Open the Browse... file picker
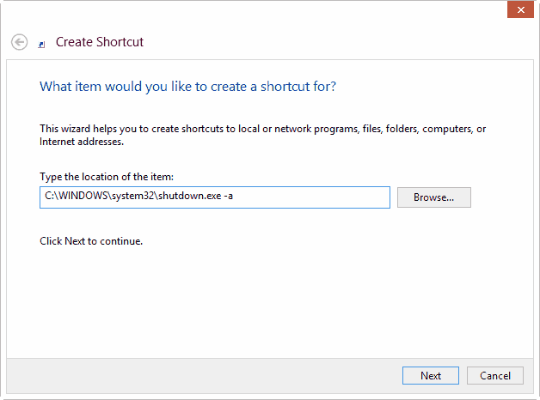Image resolution: width=540 pixels, height=400 pixels. (x=433, y=197)
